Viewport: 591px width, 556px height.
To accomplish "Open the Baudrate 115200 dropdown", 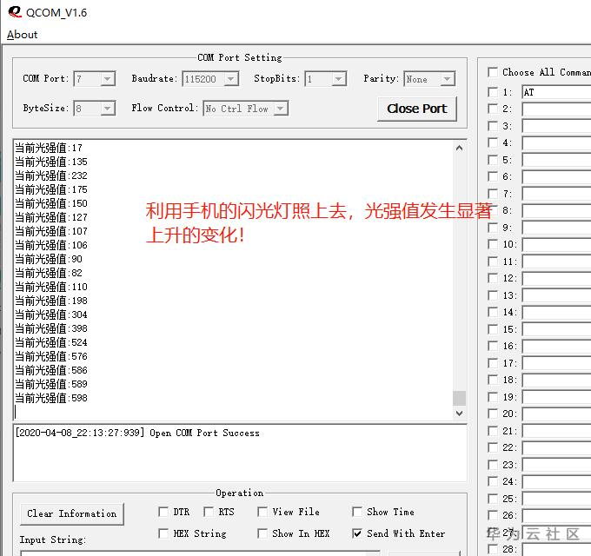I will [230, 79].
